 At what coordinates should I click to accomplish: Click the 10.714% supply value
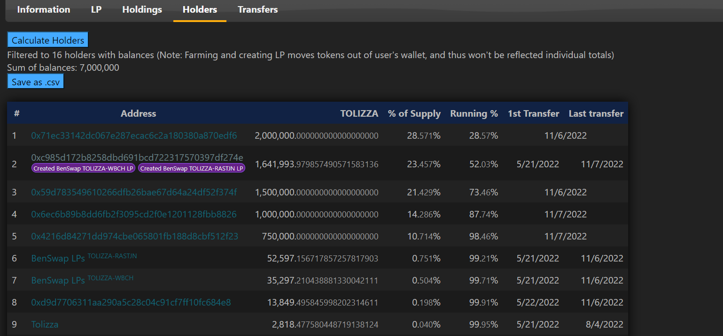[x=424, y=236]
